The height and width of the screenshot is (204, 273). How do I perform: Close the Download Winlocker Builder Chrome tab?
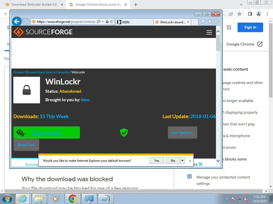point(62,5)
